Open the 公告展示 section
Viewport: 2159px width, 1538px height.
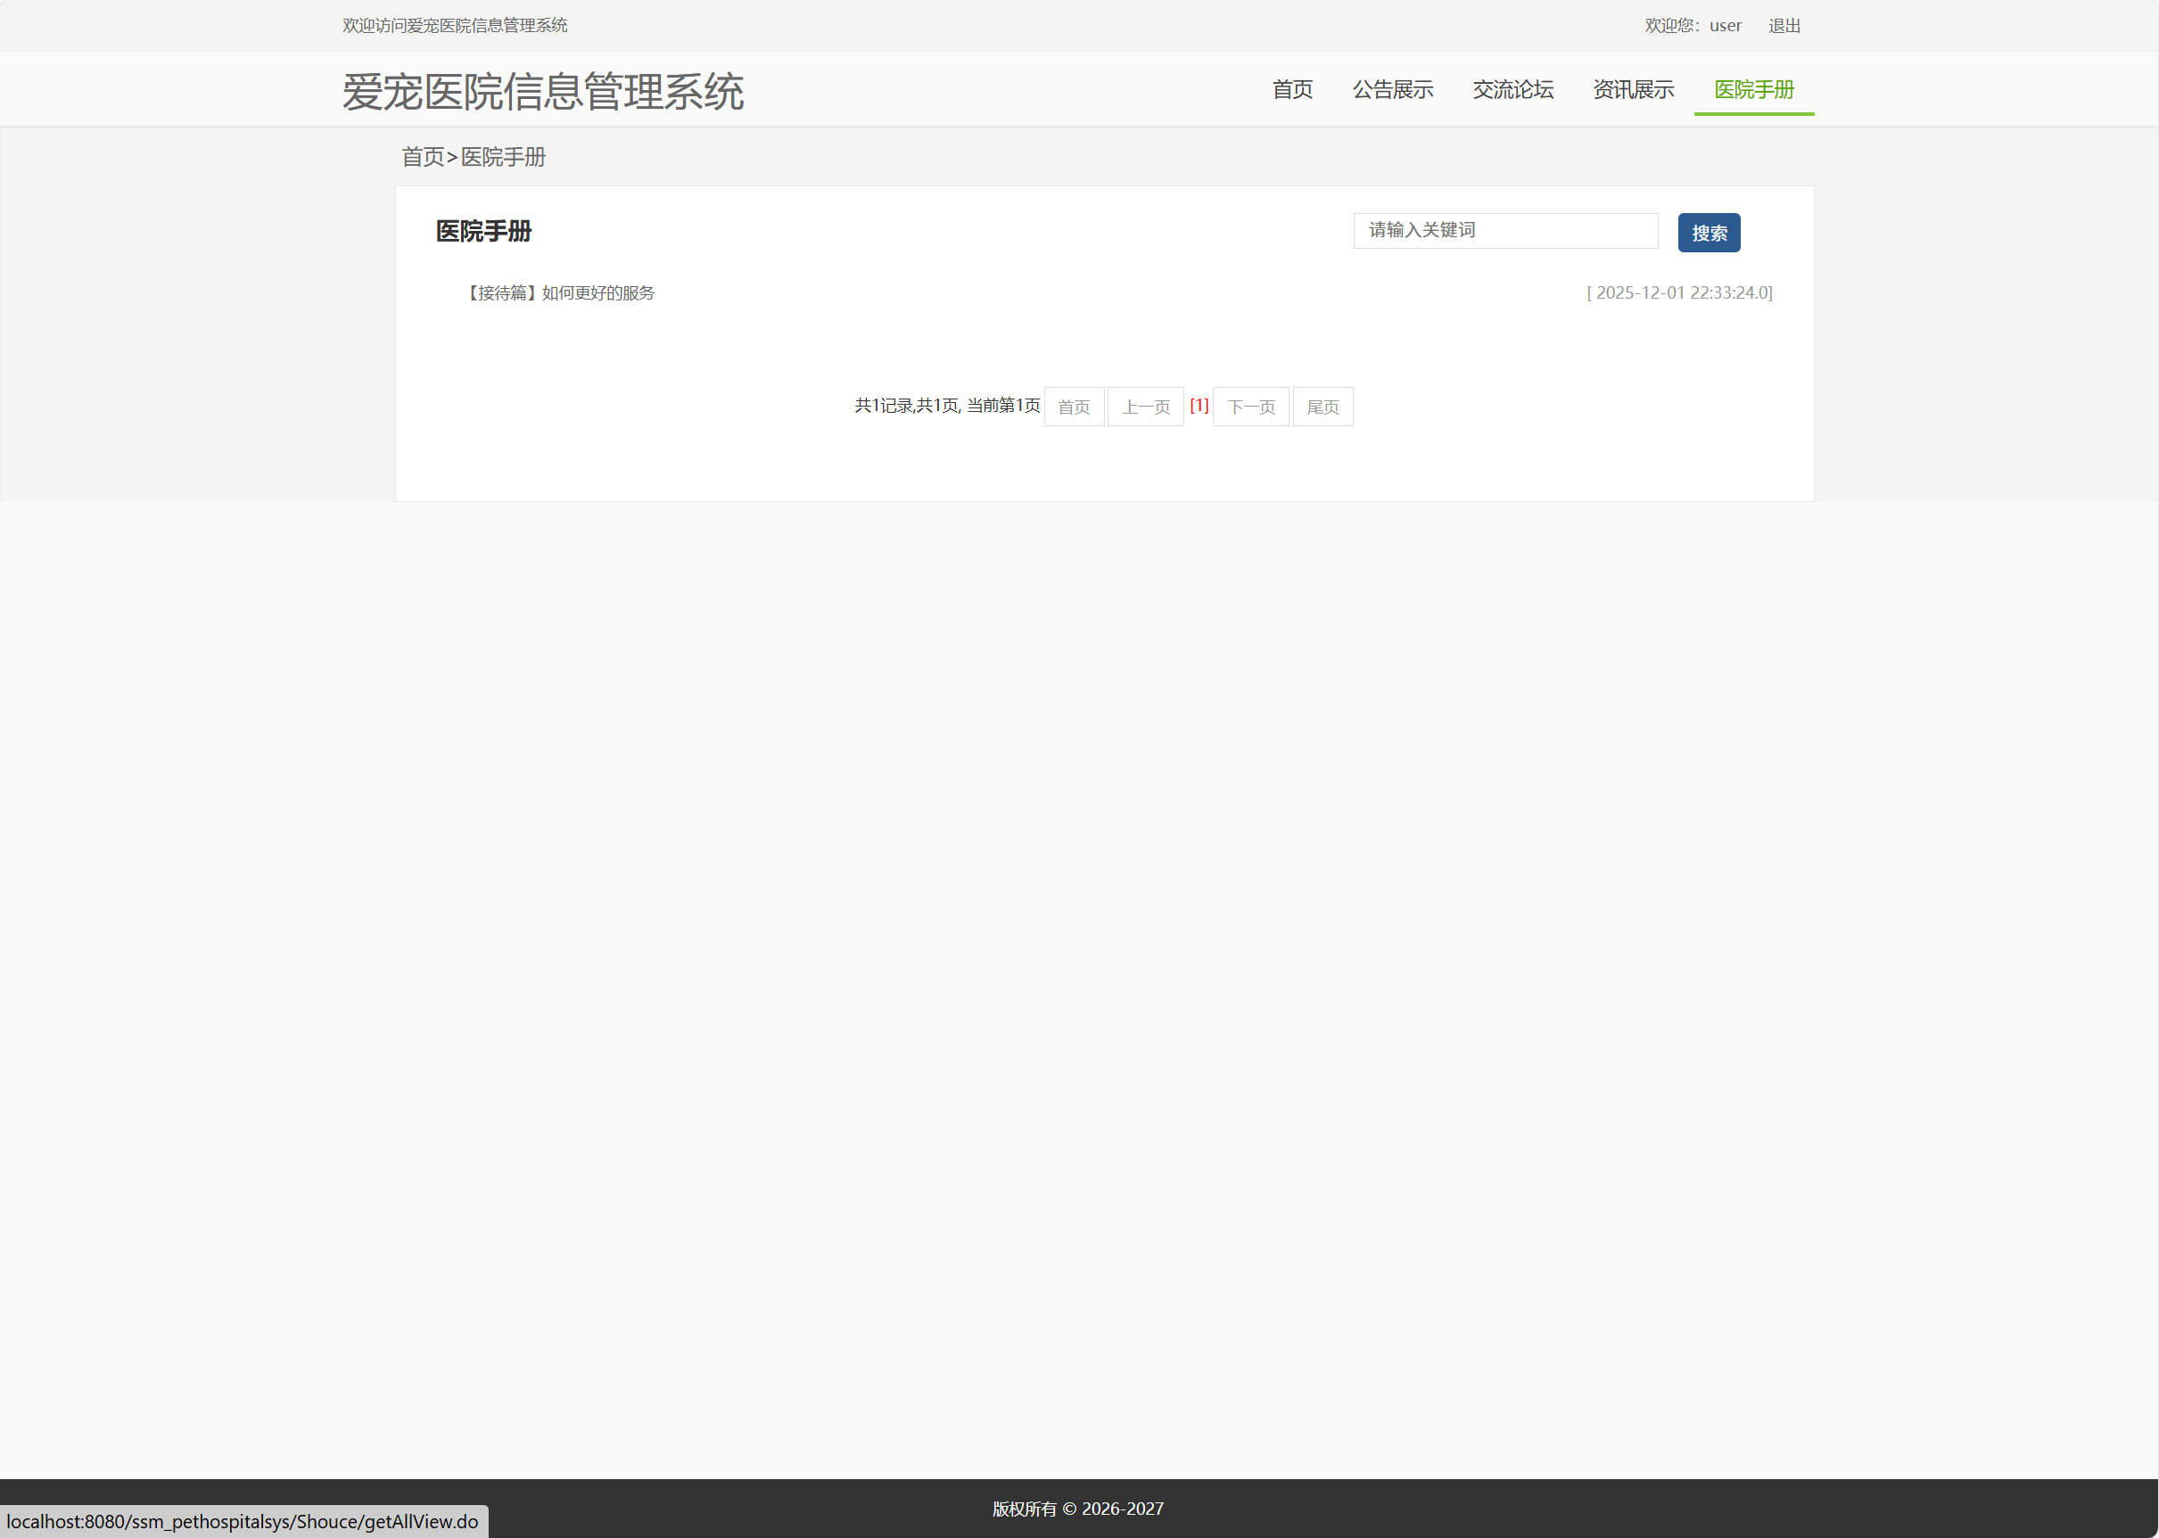click(x=1393, y=90)
